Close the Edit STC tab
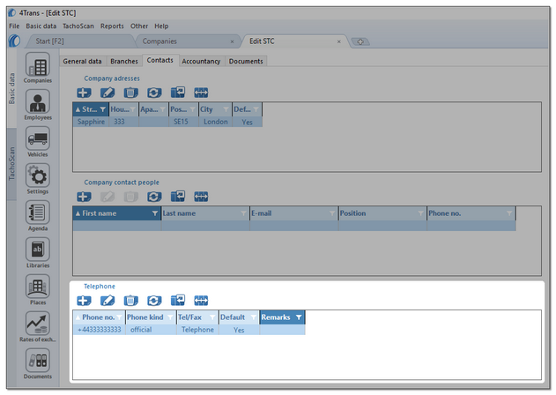 [x=339, y=41]
